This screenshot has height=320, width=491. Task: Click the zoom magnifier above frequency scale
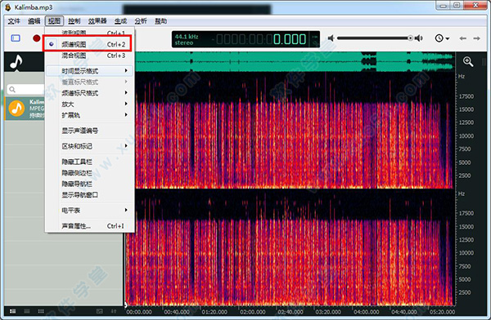pyautogui.click(x=468, y=61)
